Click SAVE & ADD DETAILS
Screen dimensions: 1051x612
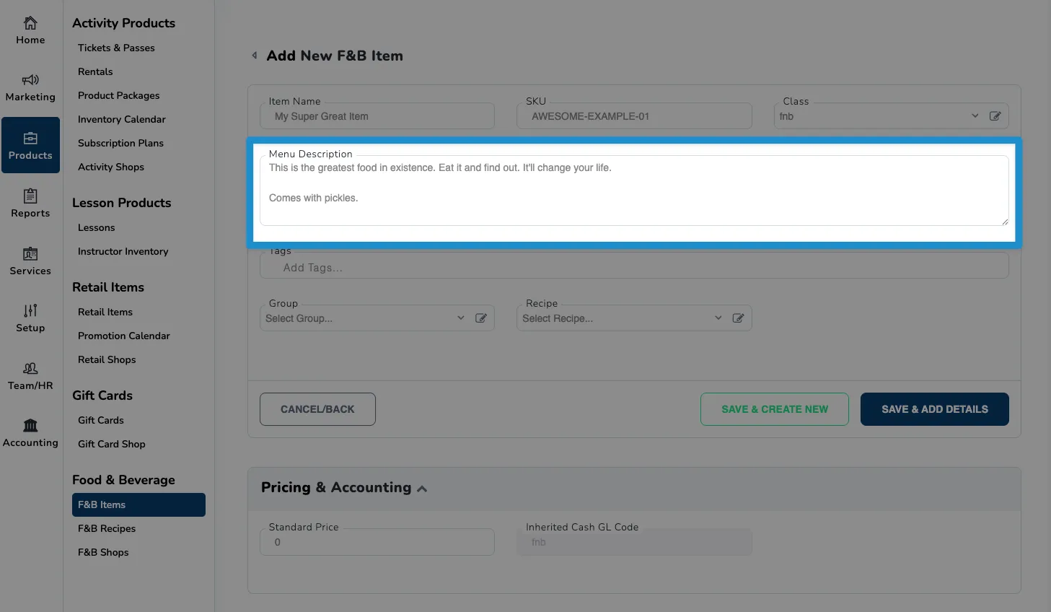click(x=935, y=409)
